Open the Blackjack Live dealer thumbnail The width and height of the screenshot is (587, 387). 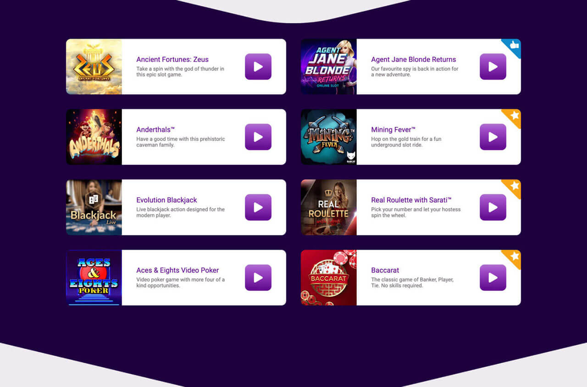pos(94,207)
